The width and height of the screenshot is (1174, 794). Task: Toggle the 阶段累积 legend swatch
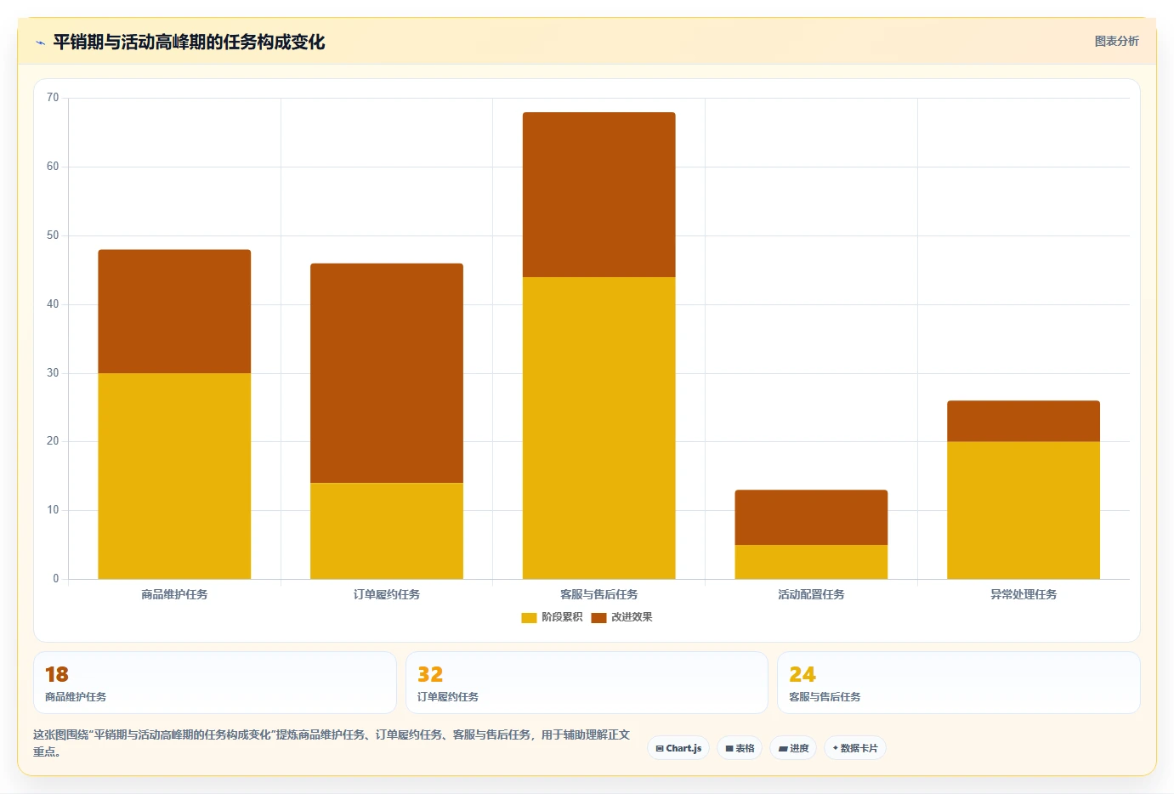pos(529,617)
